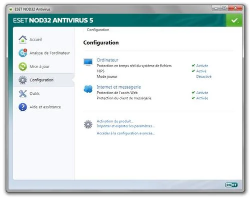Open the Internet et messagerie heading

click(118, 87)
